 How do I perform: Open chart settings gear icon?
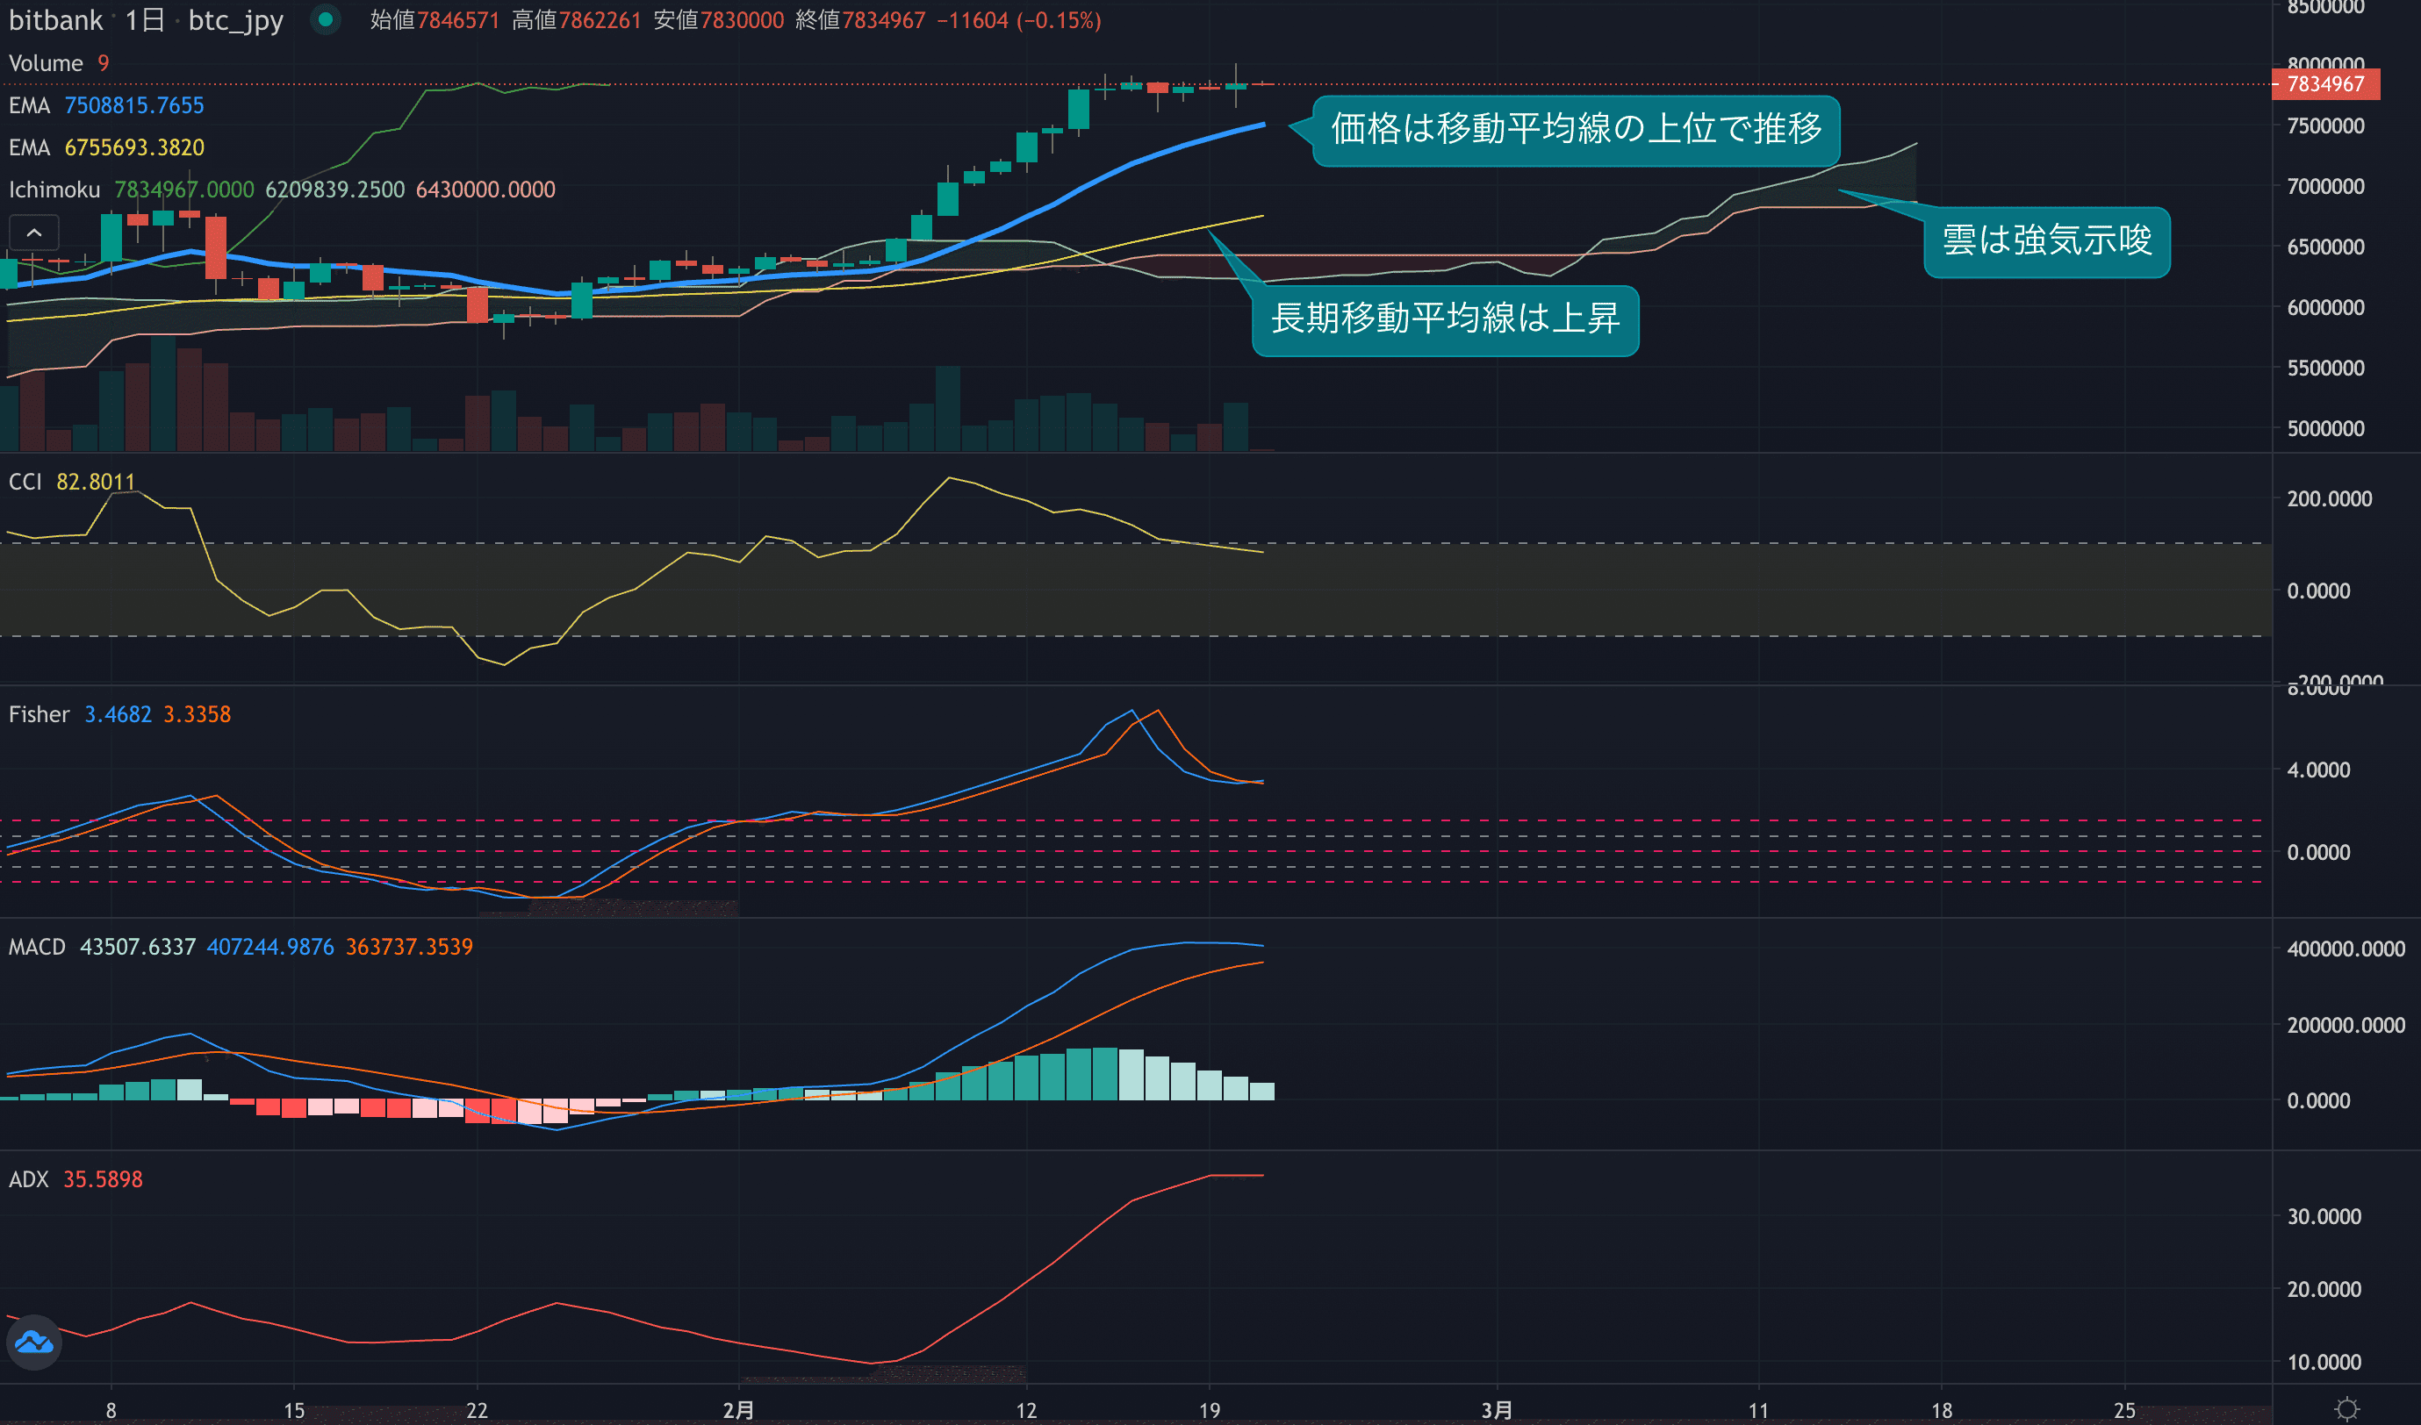[x=2346, y=1408]
